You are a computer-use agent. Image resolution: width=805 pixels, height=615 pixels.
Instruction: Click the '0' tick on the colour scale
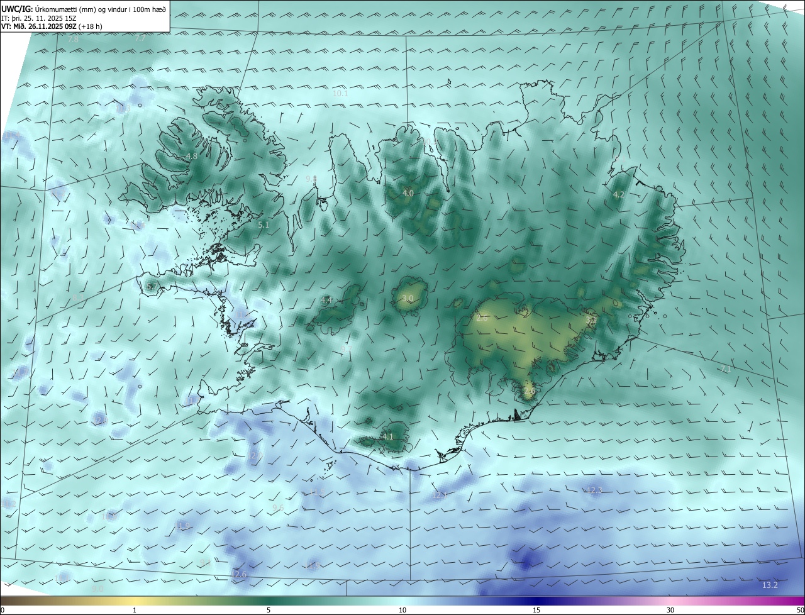tap(3, 610)
